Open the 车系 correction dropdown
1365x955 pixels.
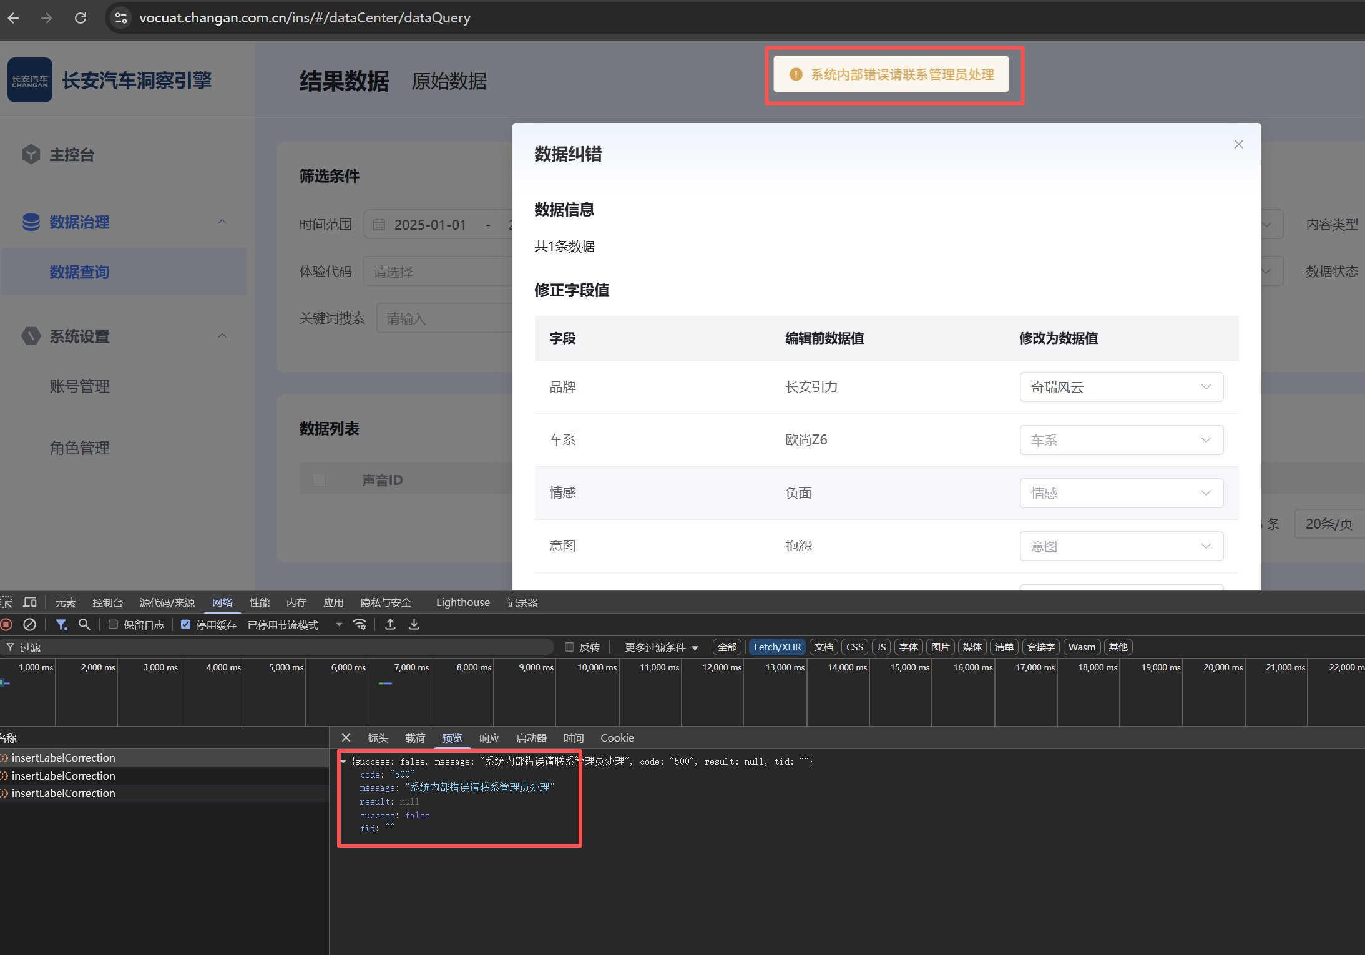[1121, 440]
